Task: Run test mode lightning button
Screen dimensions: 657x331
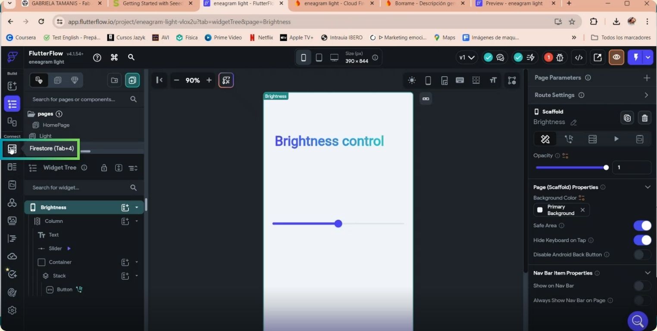Action: [635, 57]
